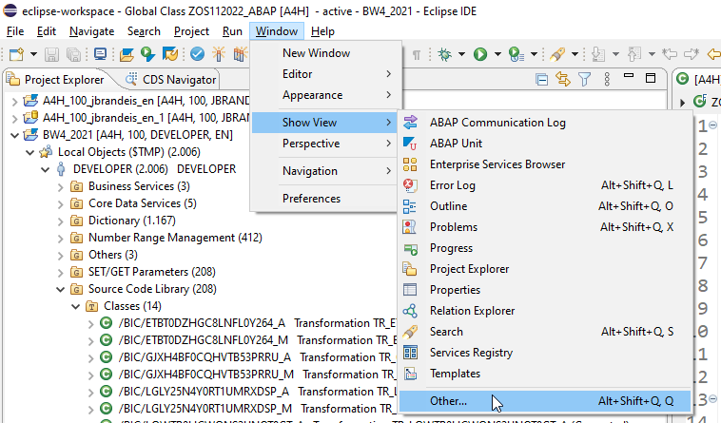Click the Run ABAP Development Object icon
Screen dimensions: 721x423
(x=148, y=54)
